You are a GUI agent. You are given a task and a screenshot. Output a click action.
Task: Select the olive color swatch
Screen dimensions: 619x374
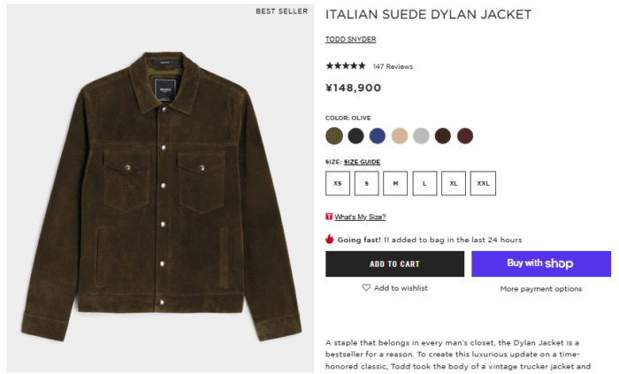[x=333, y=135]
